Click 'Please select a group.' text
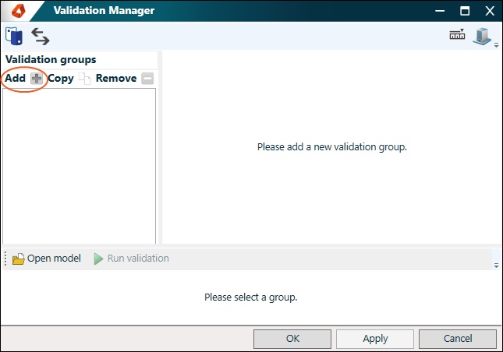 click(251, 297)
